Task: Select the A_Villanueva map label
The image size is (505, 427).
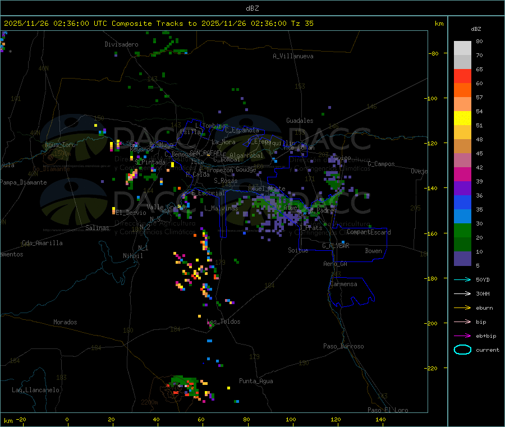Action: (293, 56)
